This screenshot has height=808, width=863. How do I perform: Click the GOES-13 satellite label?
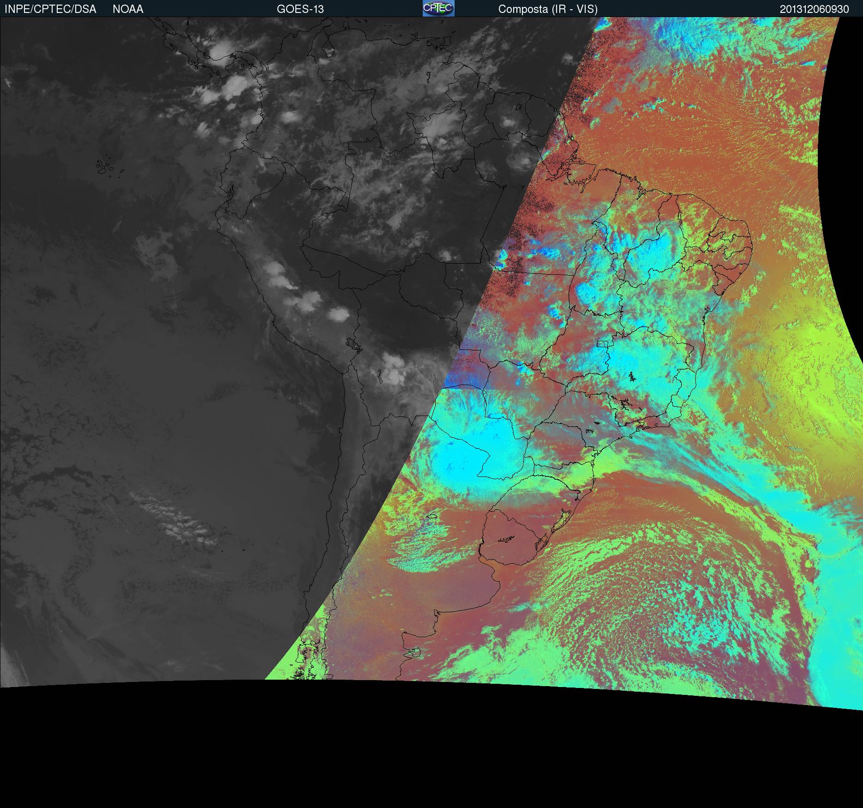pos(300,9)
